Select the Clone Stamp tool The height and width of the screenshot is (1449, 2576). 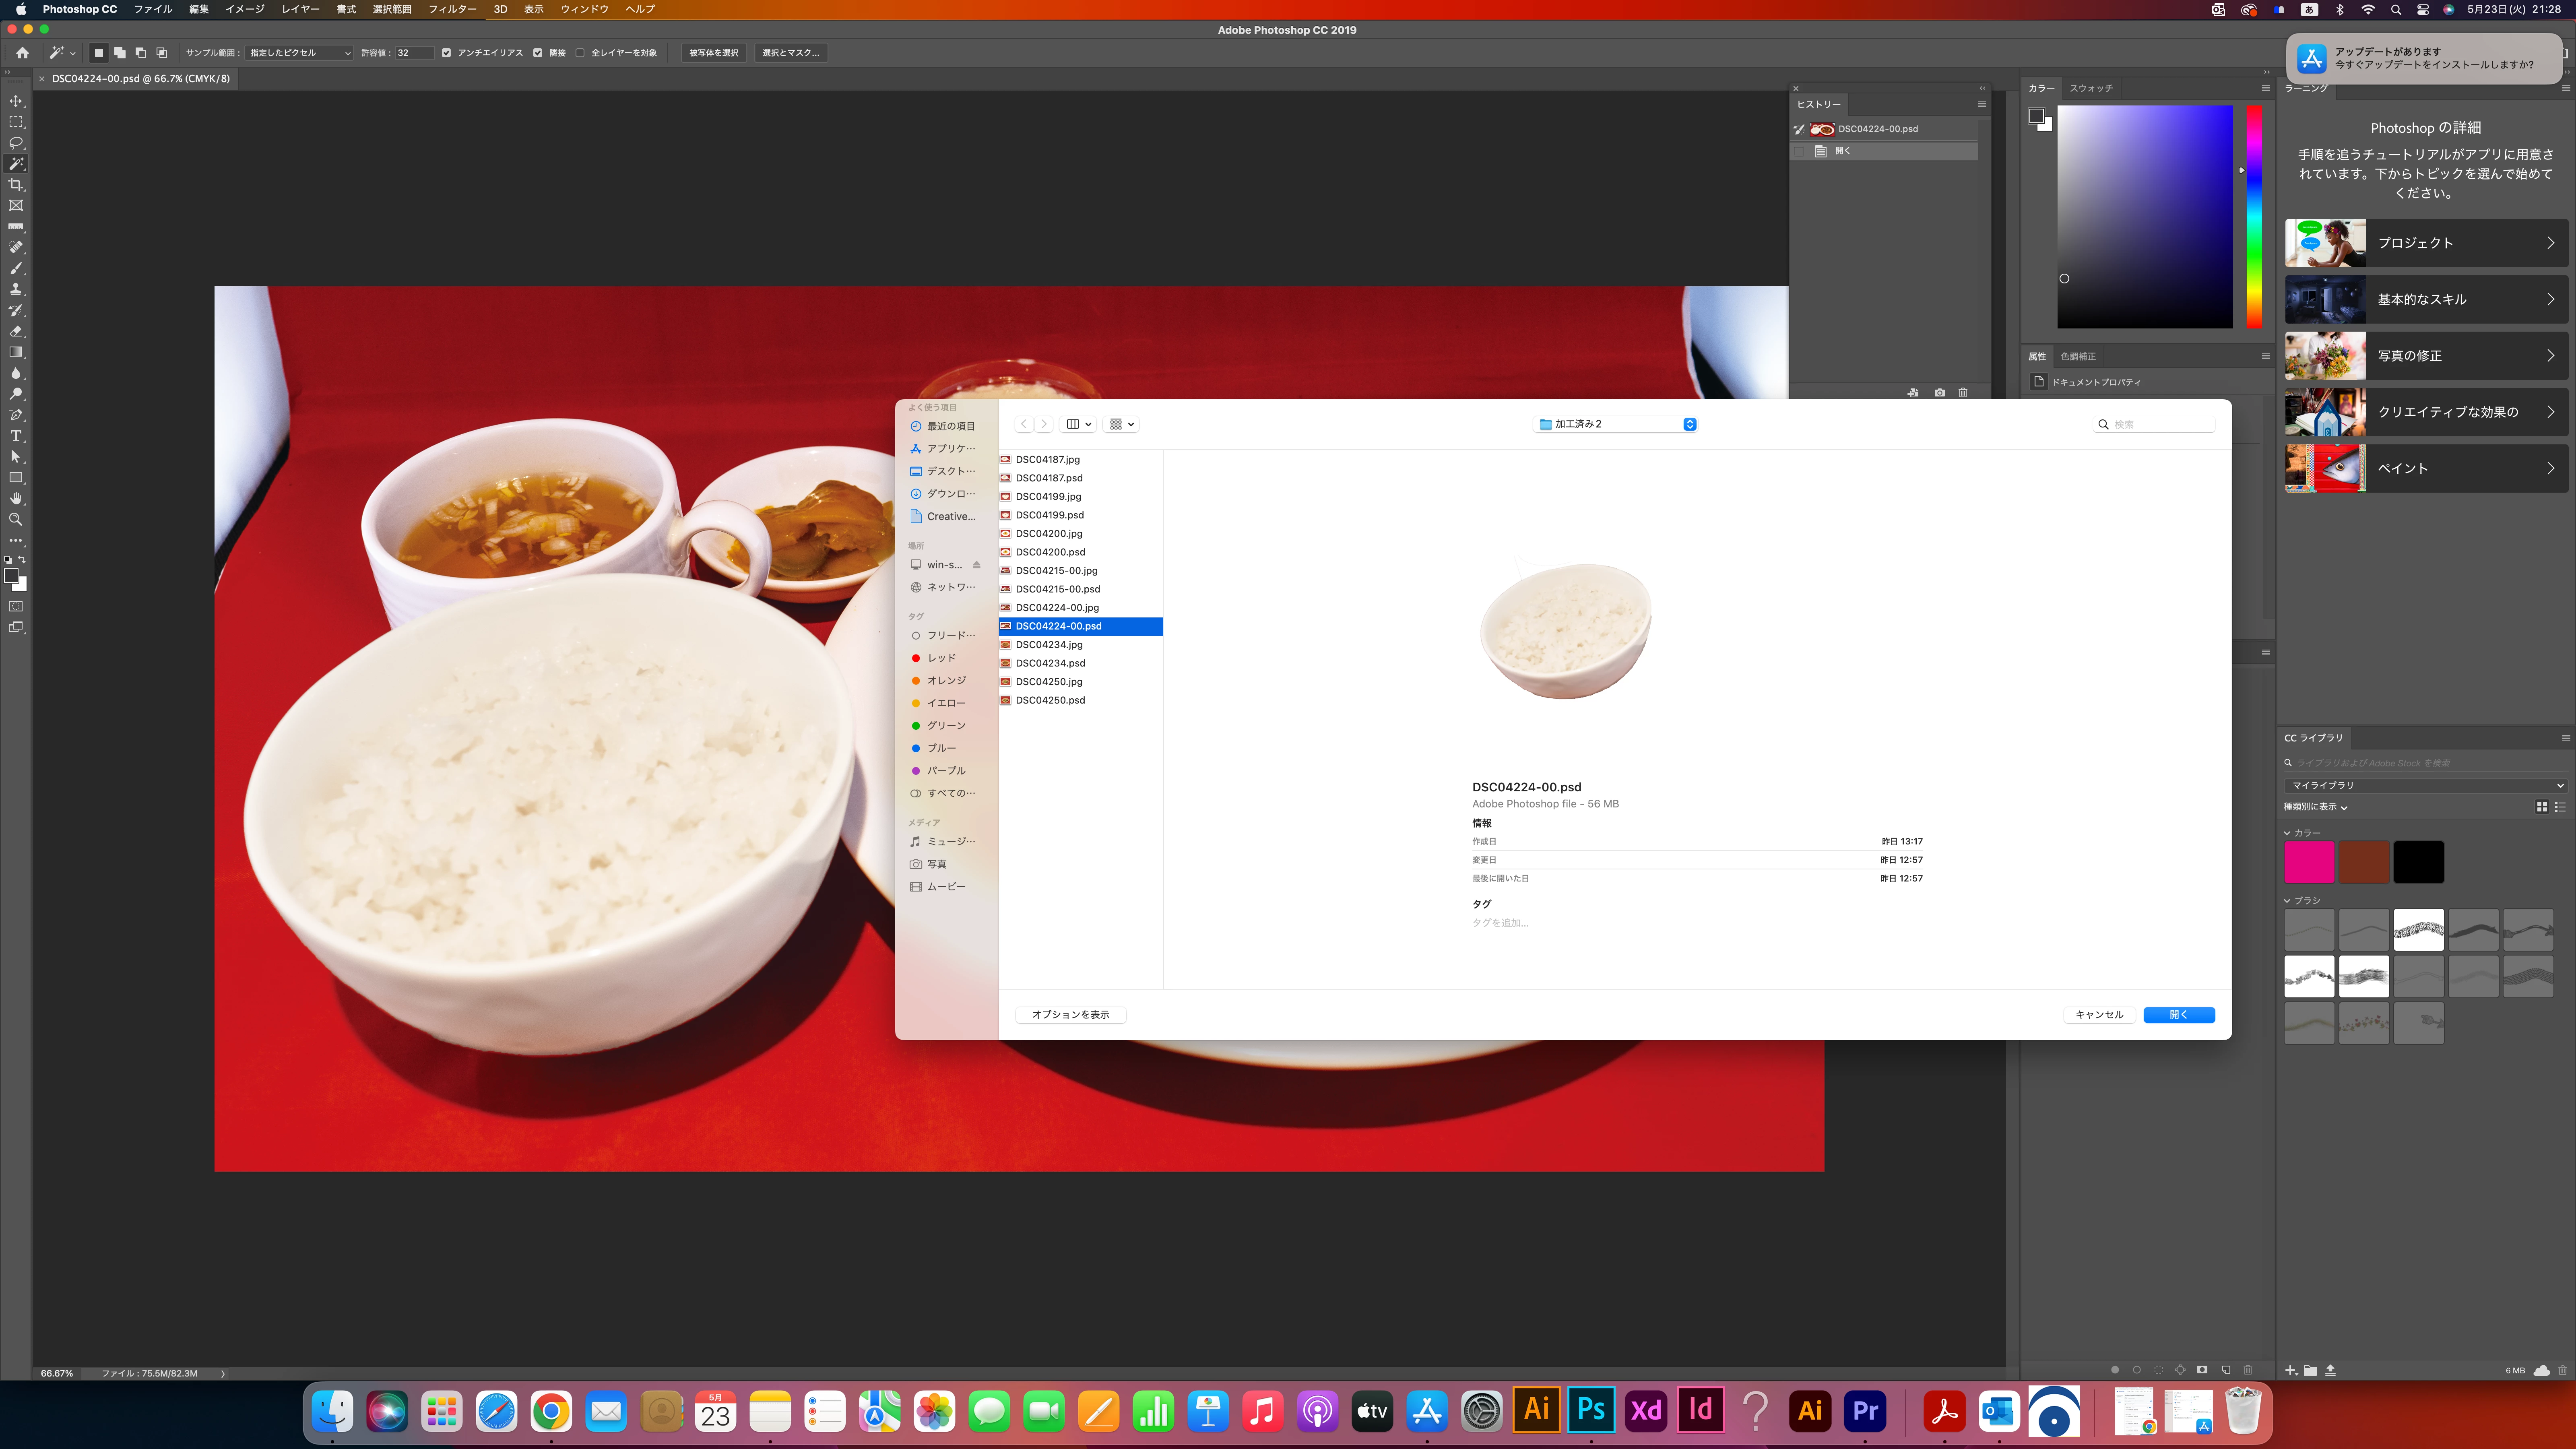(16, 289)
